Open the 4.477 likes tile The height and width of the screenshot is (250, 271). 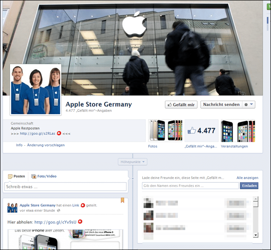click(x=202, y=130)
